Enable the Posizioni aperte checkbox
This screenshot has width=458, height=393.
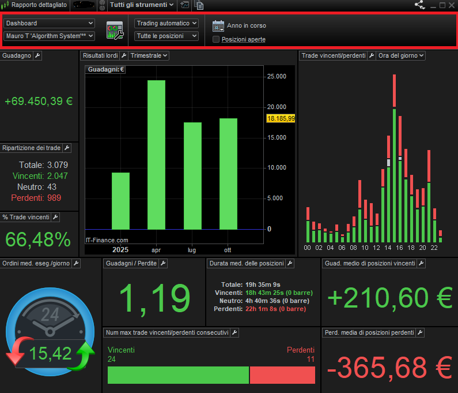point(216,39)
